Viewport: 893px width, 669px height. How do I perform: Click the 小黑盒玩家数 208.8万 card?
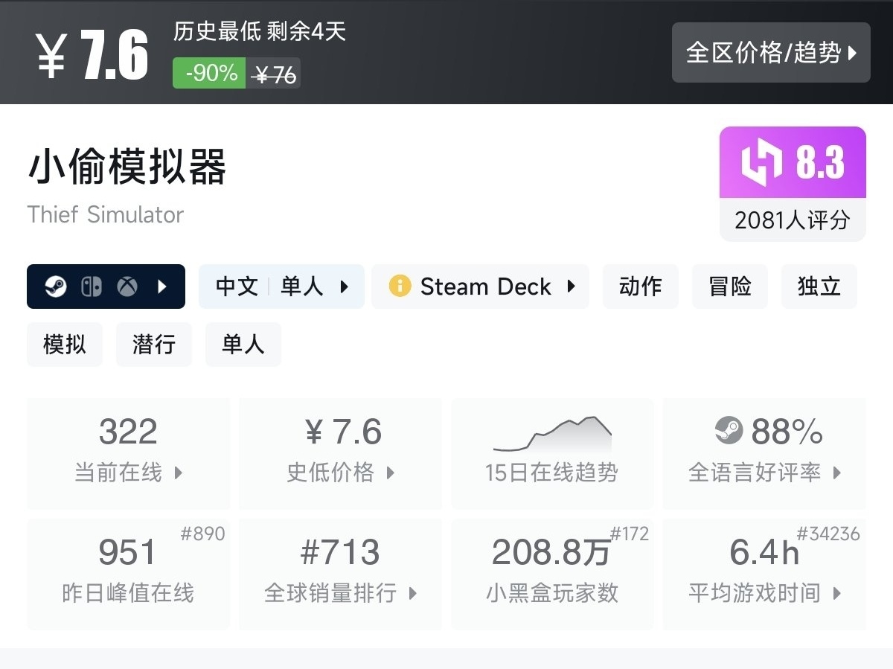[x=552, y=574]
